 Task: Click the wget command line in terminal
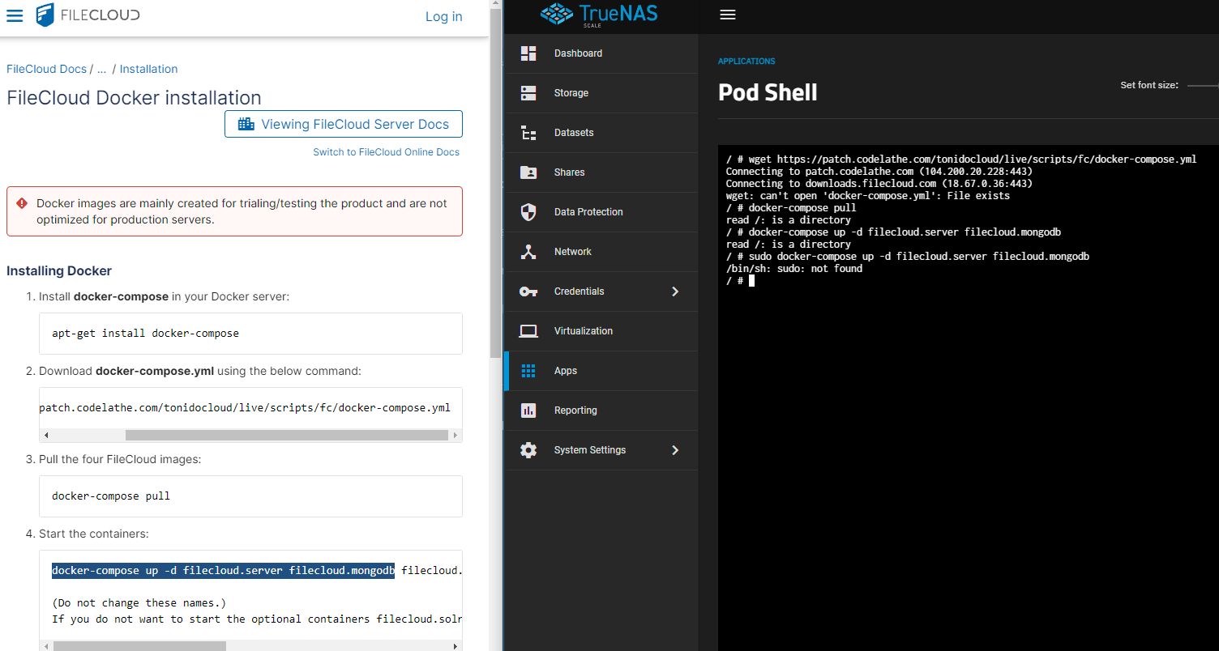tap(961, 160)
